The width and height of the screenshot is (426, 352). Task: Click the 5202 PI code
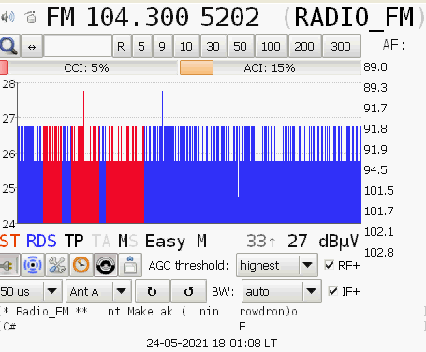230,17
